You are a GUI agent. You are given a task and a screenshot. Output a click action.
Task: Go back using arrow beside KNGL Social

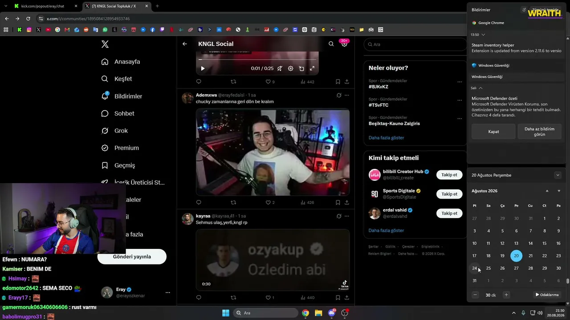[185, 44]
